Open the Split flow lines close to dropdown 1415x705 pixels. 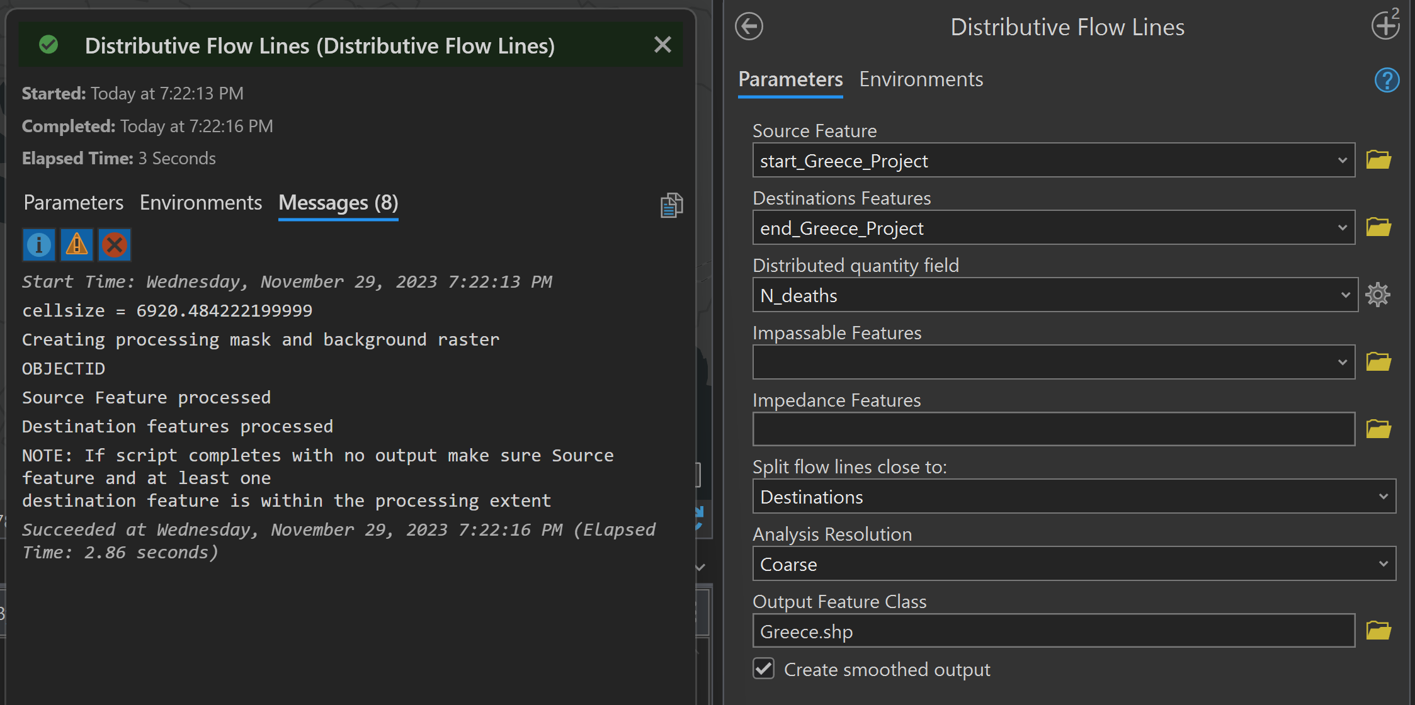pyautogui.click(x=1383, y=496)
